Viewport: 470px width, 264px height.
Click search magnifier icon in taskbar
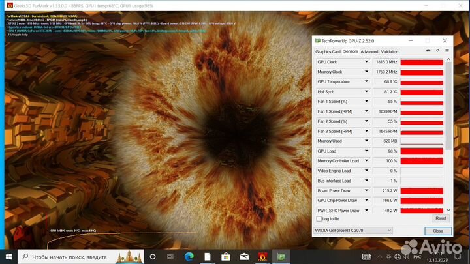click(x=25, y=257)
